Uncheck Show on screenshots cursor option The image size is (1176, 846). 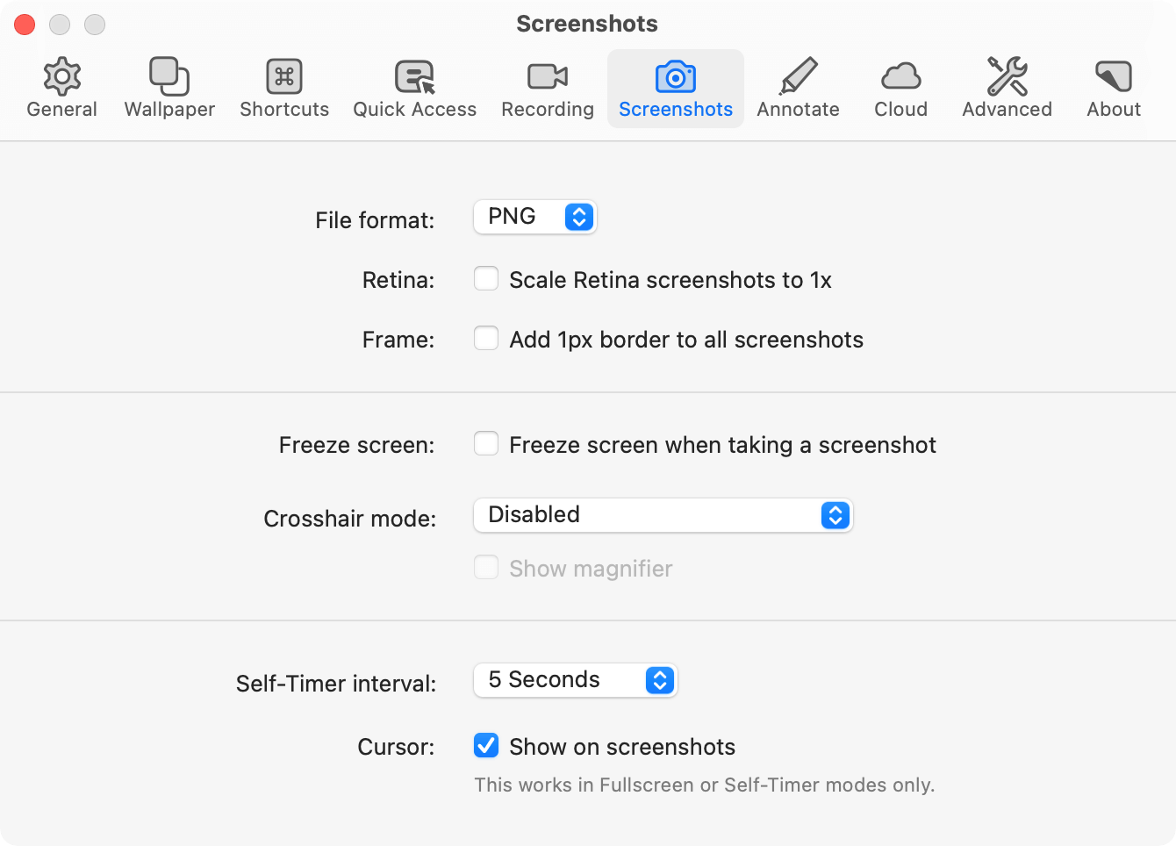click(x=486, y=746)
